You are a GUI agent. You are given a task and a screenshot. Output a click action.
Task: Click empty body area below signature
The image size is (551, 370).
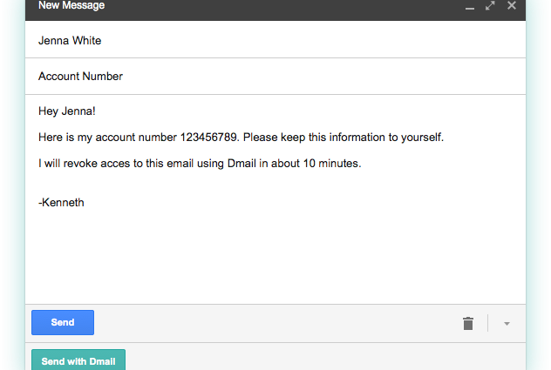point(262,257)
